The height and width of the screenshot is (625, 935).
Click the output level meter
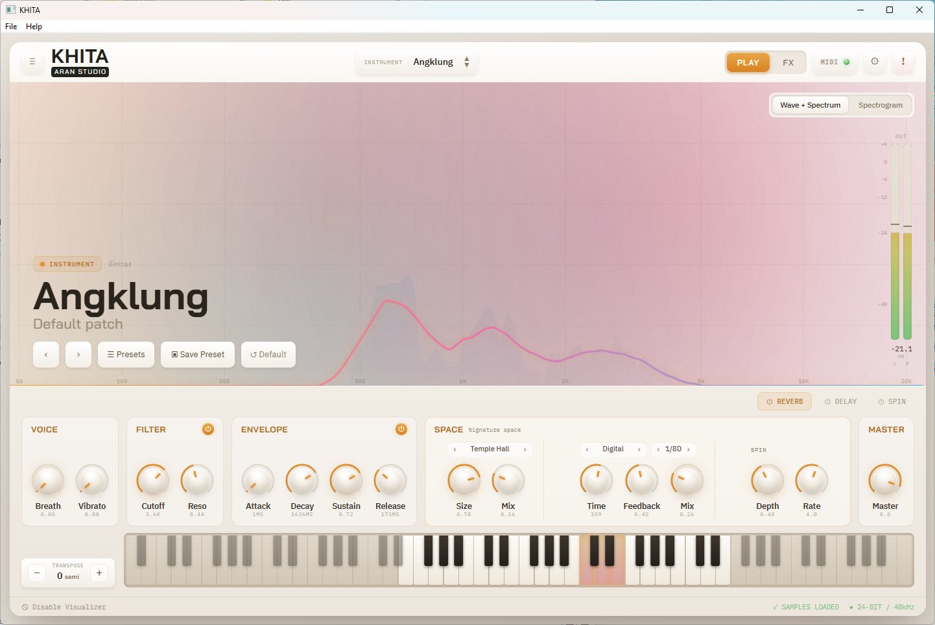(x=901, y=241)
